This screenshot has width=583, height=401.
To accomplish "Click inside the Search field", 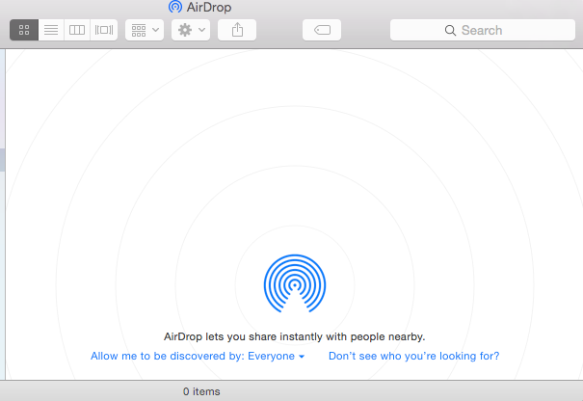I will click(x=482, y=30).
